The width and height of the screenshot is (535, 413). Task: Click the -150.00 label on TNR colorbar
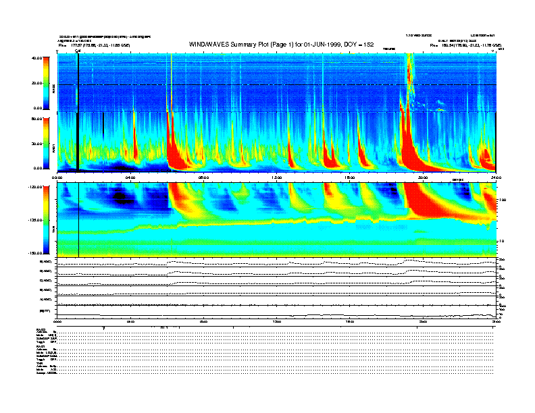pyautogui.click(x=35, y=253)
